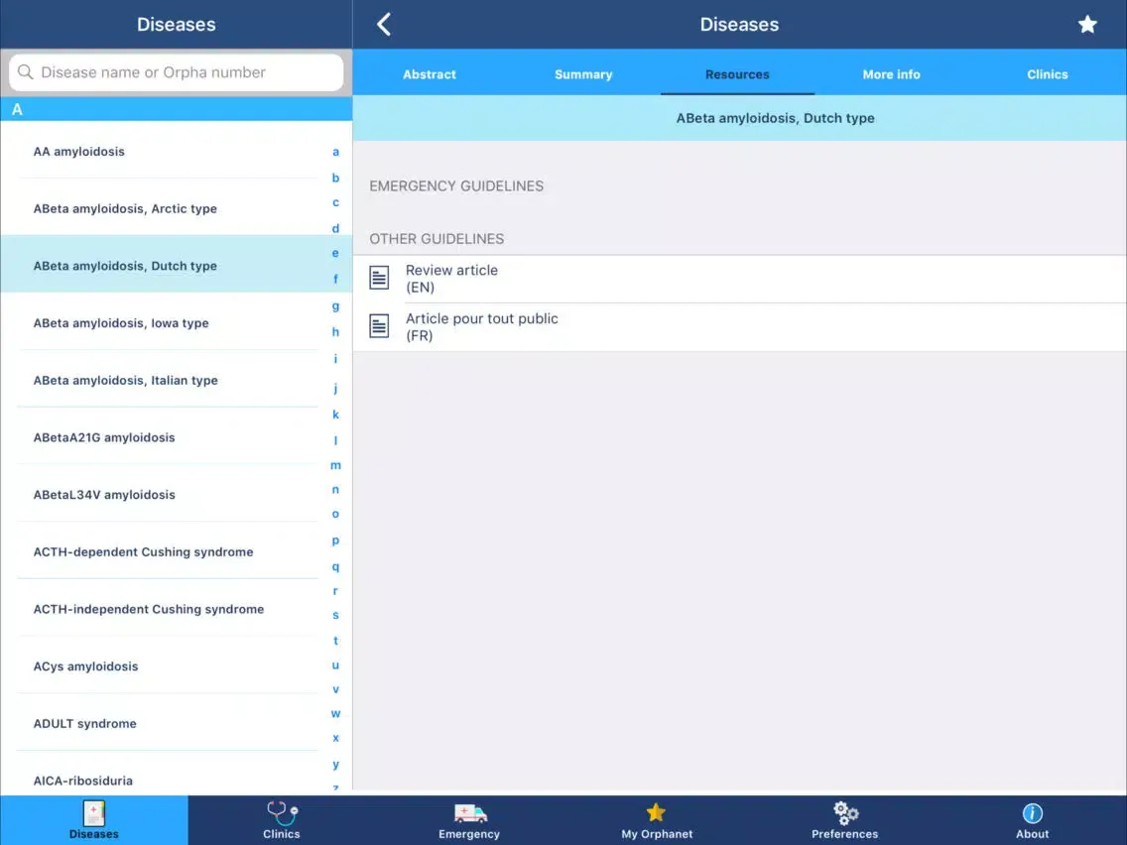The height and width of the screenshot is (845, 1127).
Task: Switch to the Abstract tab
Action: [430, 74]
